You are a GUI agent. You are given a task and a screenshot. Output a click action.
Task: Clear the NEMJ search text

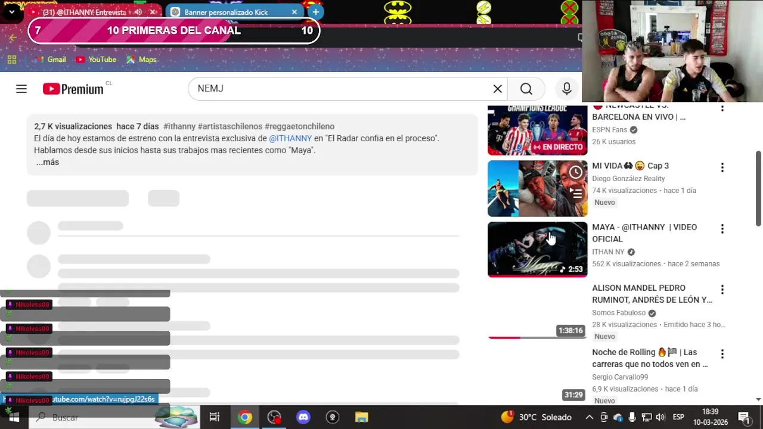click(498, 89)
